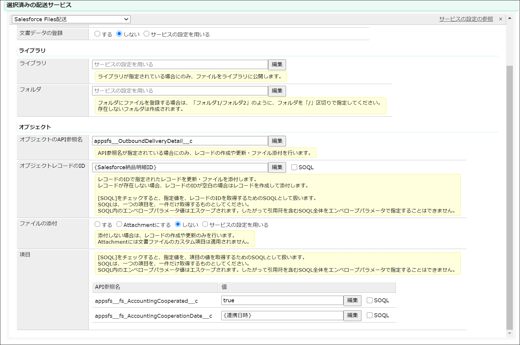Select する for 文書データの登録

(x=98, y=34)
